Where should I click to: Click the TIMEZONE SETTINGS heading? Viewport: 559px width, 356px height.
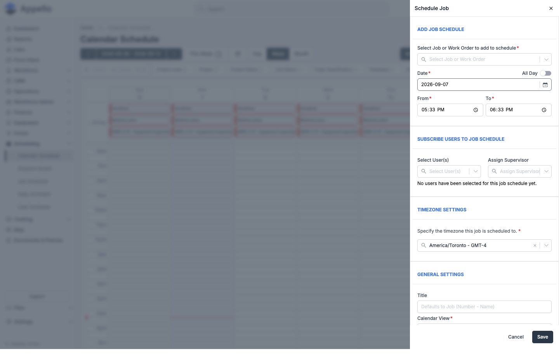(x=442, y=210)
